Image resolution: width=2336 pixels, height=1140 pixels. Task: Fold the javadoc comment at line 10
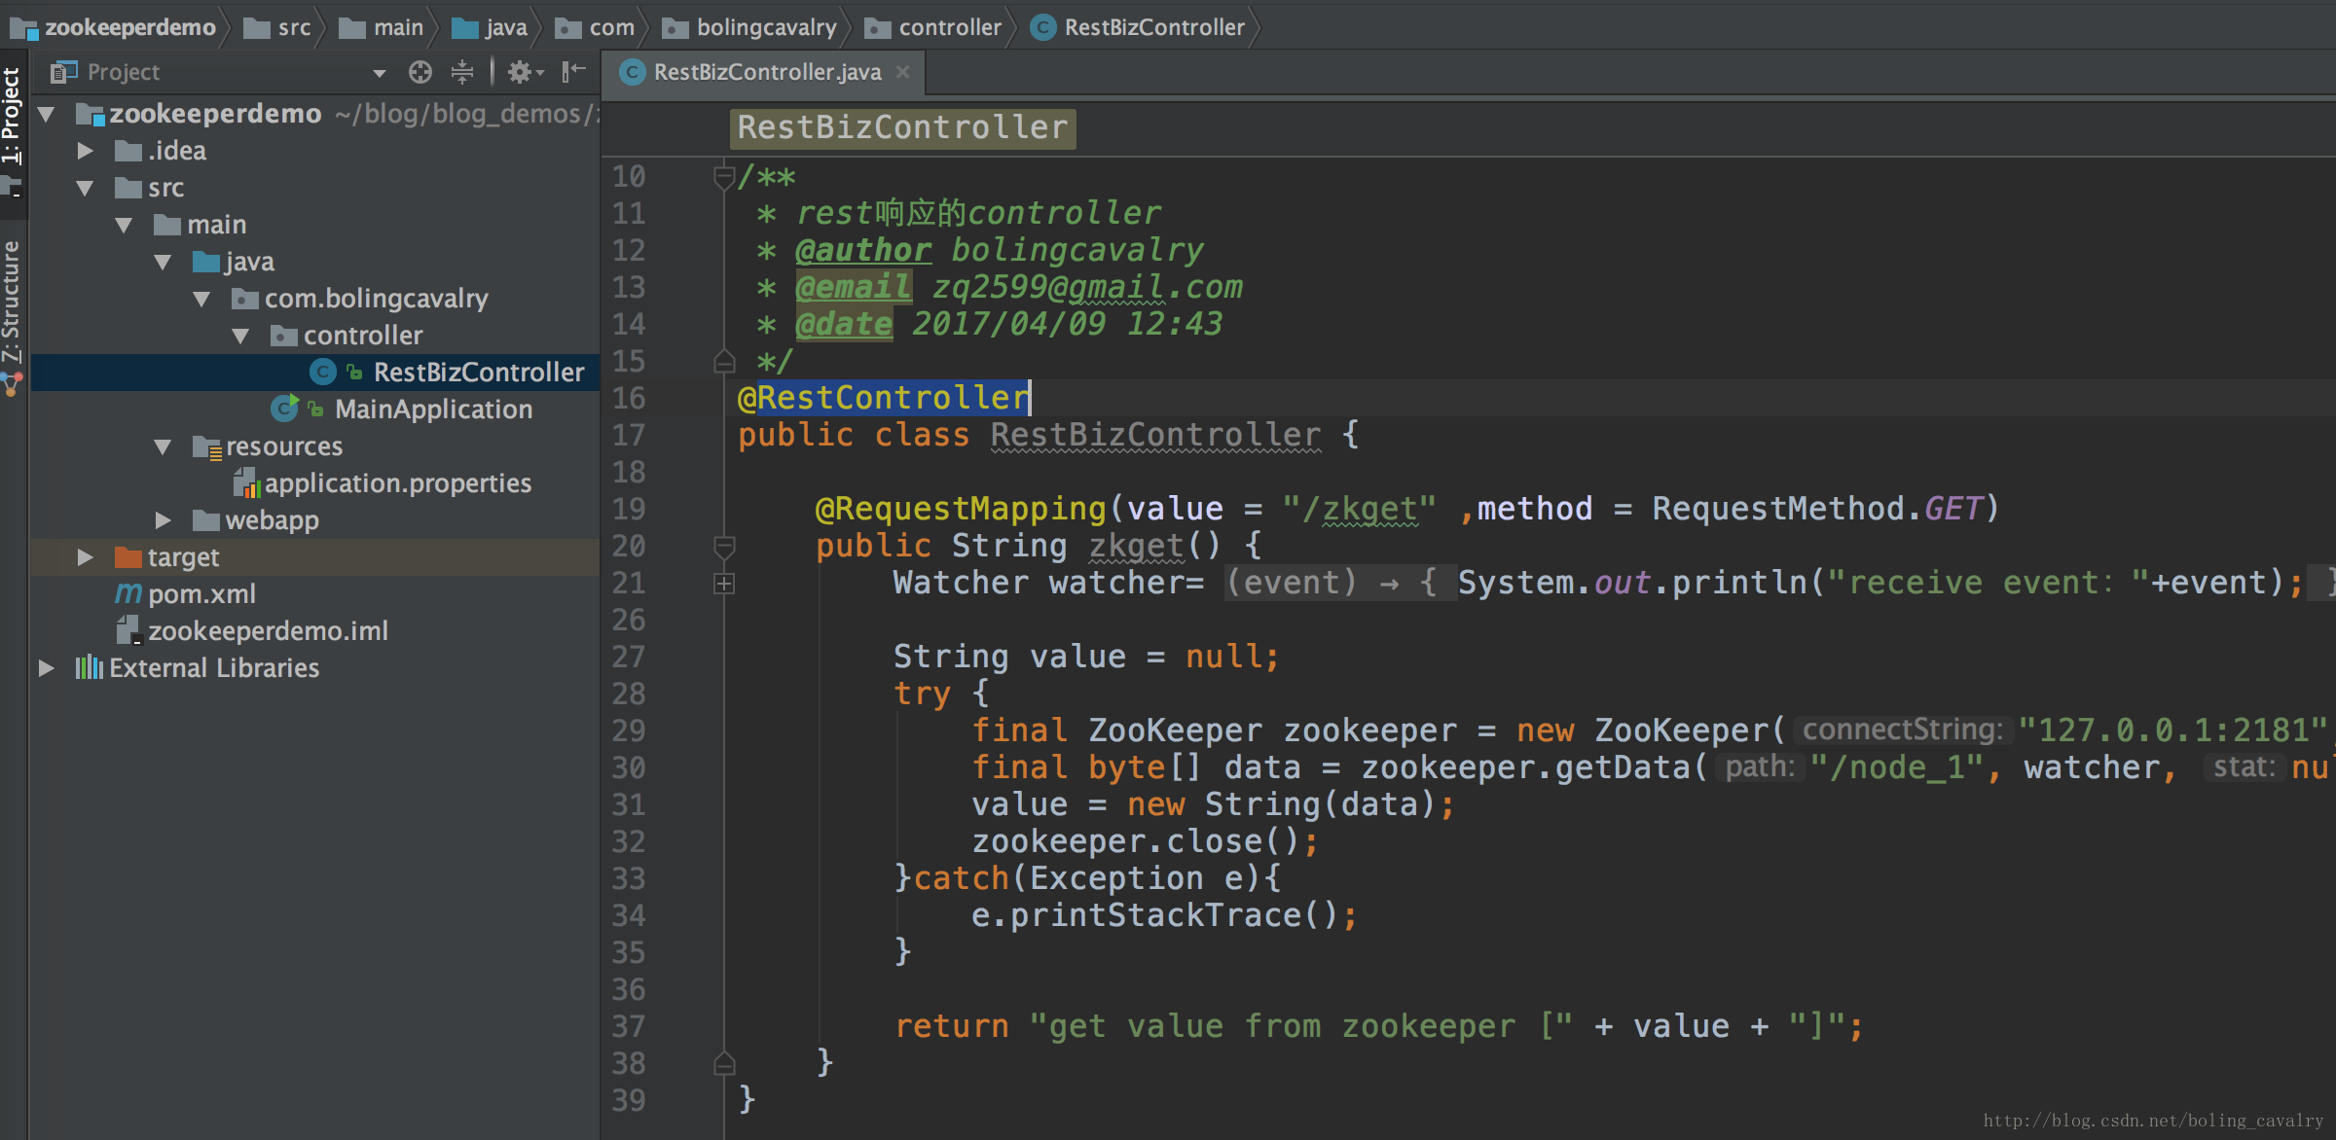coord(724,178)
